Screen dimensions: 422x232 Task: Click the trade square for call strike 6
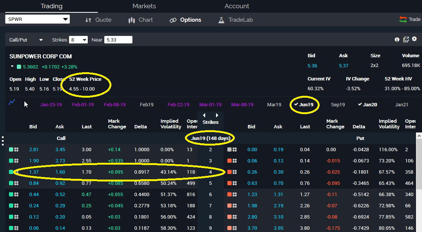[x=11, y=195]
